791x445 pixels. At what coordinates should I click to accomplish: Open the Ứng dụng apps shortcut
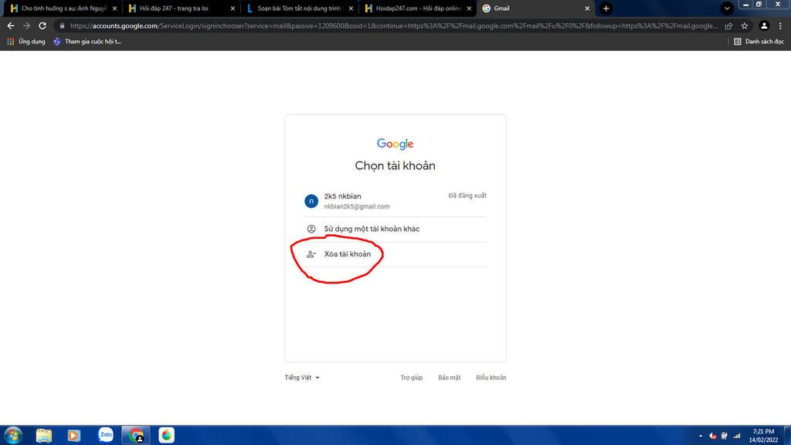26,42
